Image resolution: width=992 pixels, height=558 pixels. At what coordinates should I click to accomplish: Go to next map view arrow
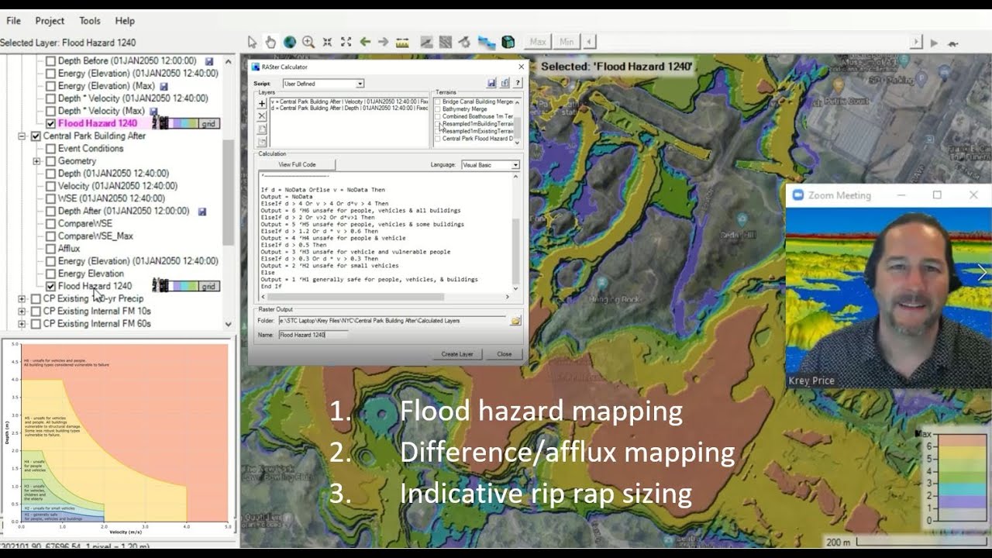click(383, 42)
